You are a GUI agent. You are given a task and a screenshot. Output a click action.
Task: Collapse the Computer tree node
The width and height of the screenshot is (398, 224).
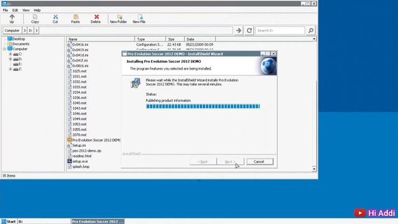4,49
